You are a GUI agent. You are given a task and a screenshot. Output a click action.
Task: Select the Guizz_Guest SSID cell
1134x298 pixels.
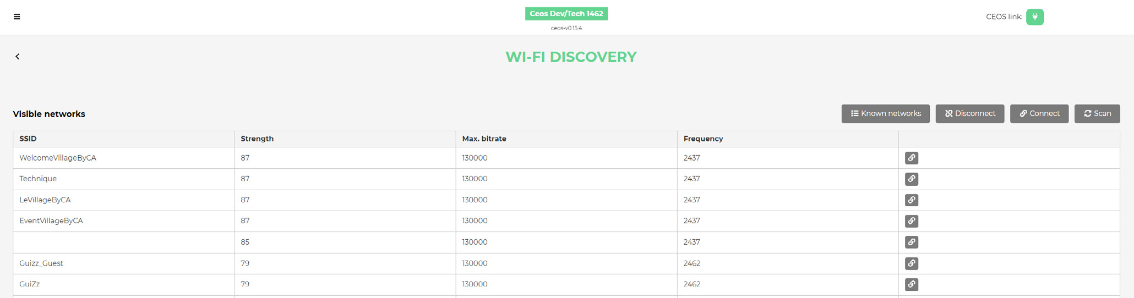click(41, 263)
